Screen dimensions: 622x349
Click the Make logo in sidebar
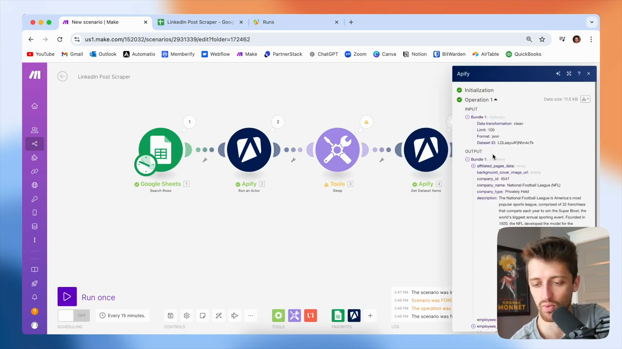pyautogui.click(x=35, y=75)
